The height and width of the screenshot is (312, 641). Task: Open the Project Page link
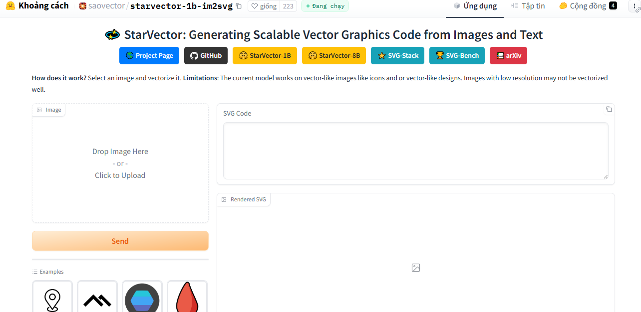point(149,55)
